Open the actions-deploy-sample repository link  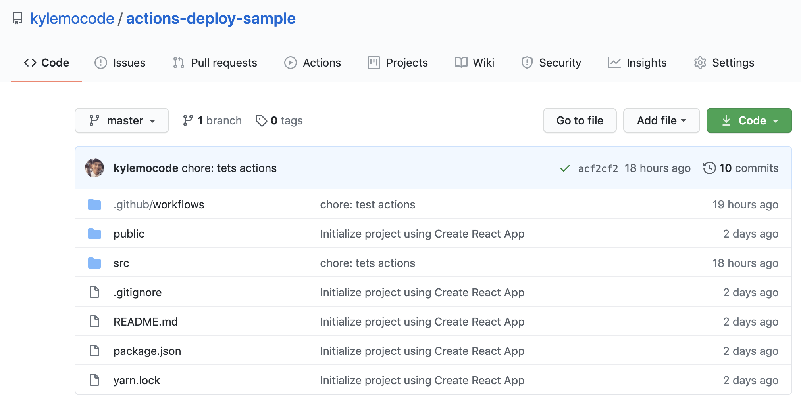coord(211,19)
